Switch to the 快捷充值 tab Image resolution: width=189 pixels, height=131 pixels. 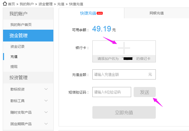point(88,13)
